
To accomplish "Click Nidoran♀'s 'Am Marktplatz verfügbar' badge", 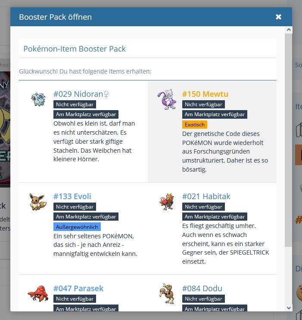I will [x=86, y=114].
